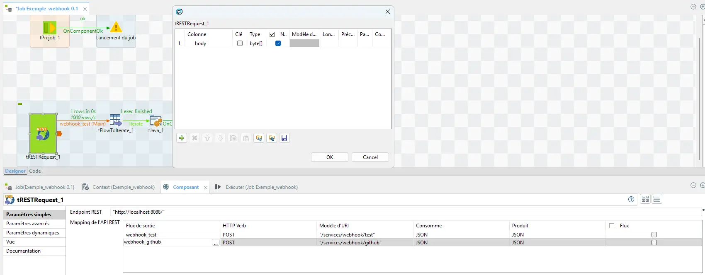The width and height of the screenshot is (705, 275).
Task: Click the paste rows icon in schema toolbar
Action: 246,138
